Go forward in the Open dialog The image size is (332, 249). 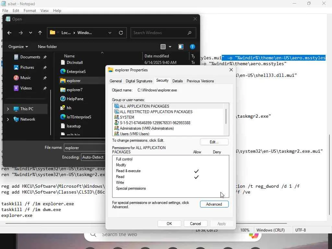[20, 33]
